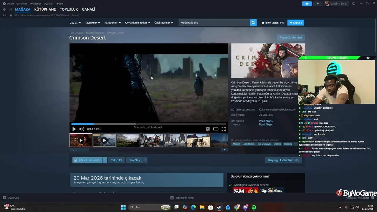Play the Crimson Desert trailer
377x212 pixels.
[74, 129]
